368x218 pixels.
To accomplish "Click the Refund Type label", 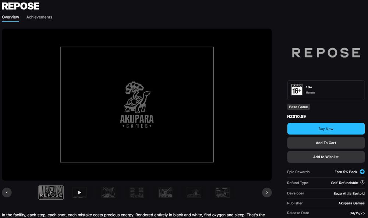I will [298, 183].
